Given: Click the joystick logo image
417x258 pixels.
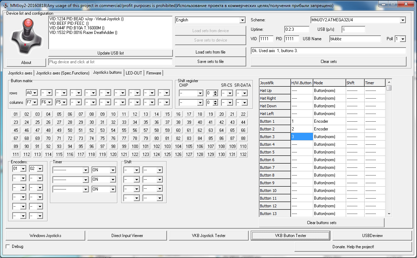Looking at the screenshot, I should 26,36.
